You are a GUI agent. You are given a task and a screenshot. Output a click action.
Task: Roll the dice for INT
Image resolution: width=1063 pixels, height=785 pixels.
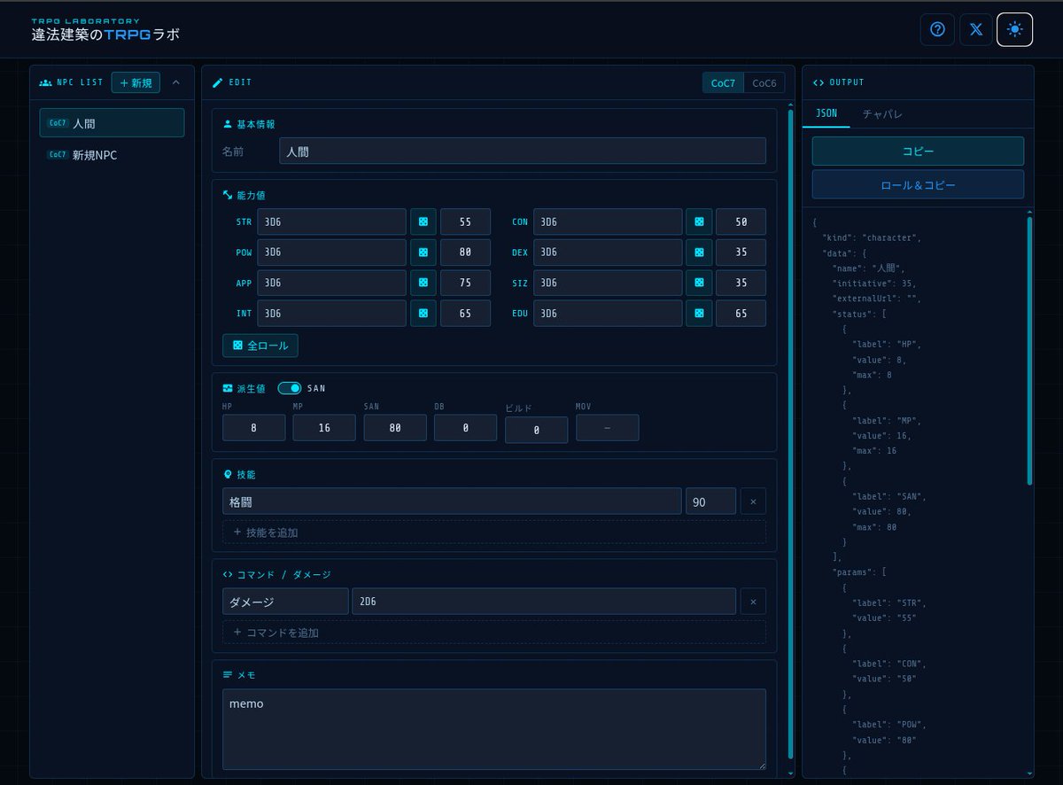coord(423,314)
